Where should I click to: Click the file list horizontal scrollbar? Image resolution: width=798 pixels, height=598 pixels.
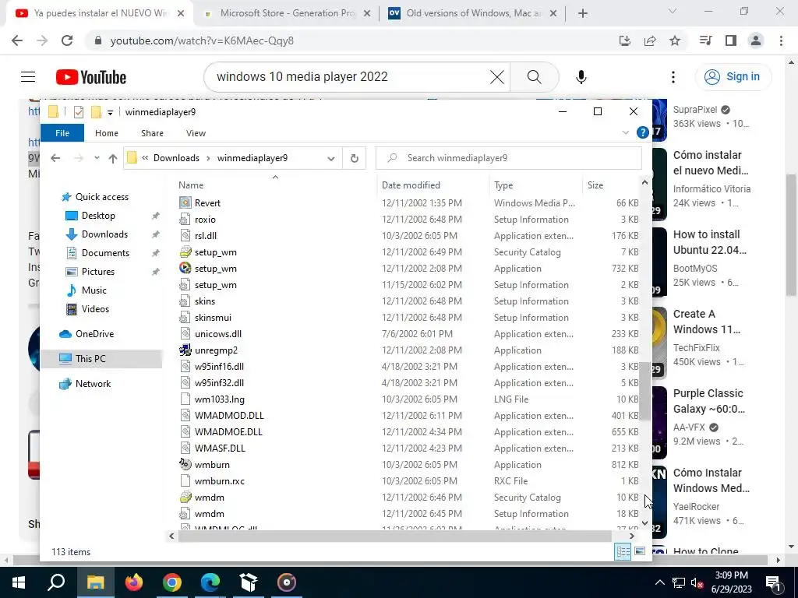coord(394,536)
